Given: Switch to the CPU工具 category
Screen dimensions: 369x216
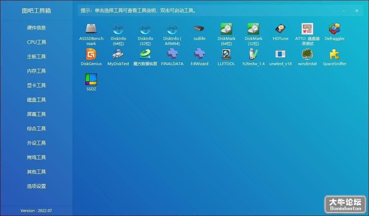Looking at the screenshot, I should click(x=36, y=42).
